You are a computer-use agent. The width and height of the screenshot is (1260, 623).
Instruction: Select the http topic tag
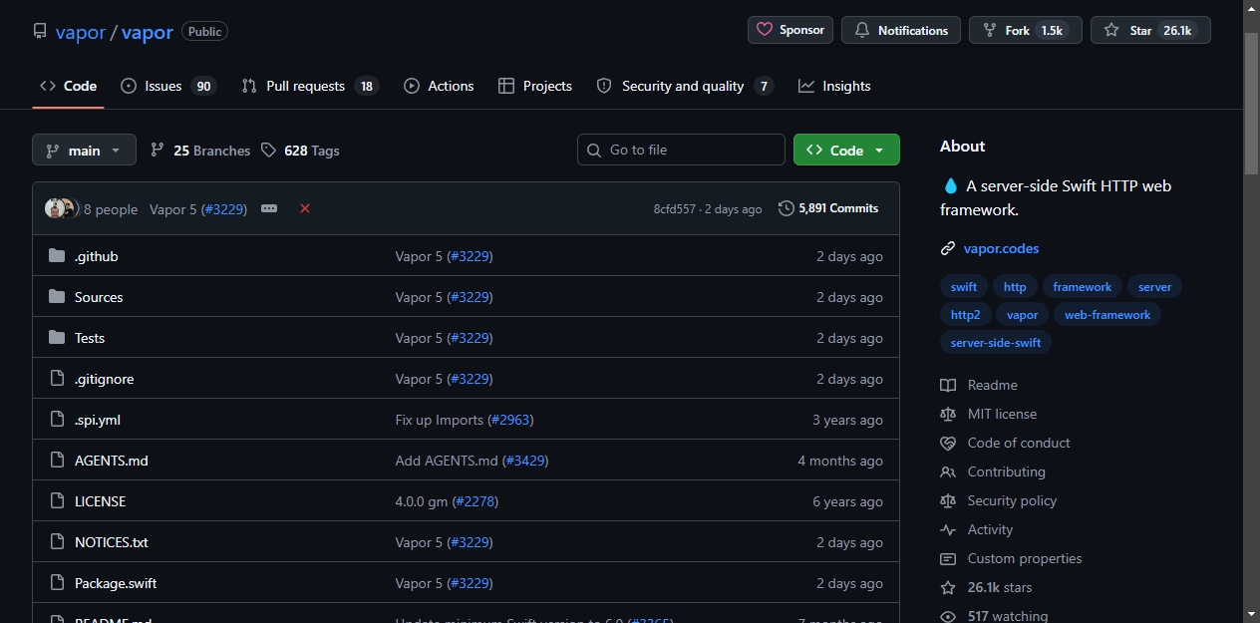pyautogui.click(x=1015, y=287)
